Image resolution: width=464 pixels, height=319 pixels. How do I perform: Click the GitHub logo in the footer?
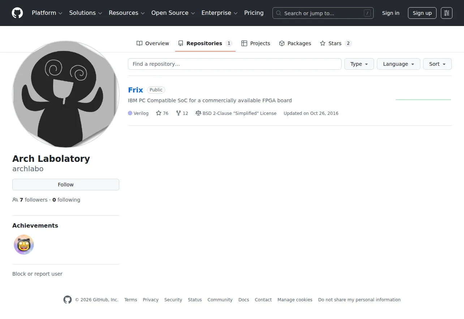pos(68,300)
